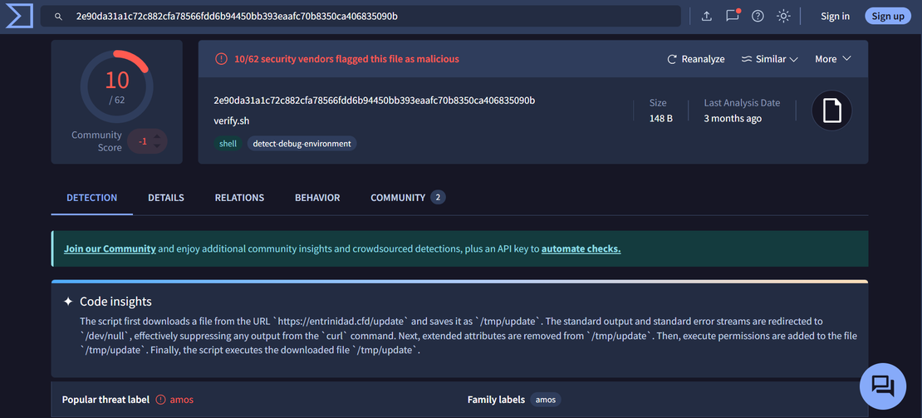
Task: Click the file type document icon
Action: pos(831,111)
